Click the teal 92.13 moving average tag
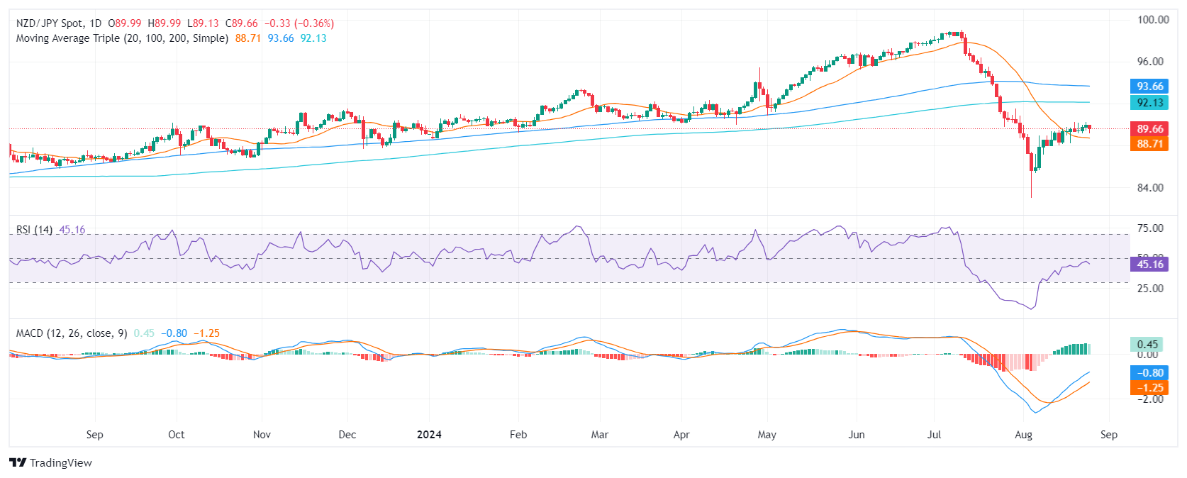 coord(1149,102)
